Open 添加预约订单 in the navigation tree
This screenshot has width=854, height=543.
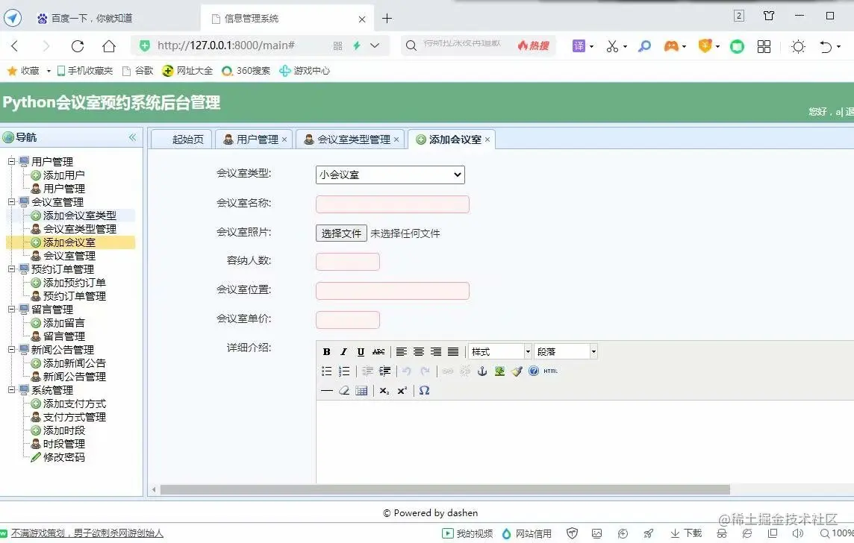[74, 283]
